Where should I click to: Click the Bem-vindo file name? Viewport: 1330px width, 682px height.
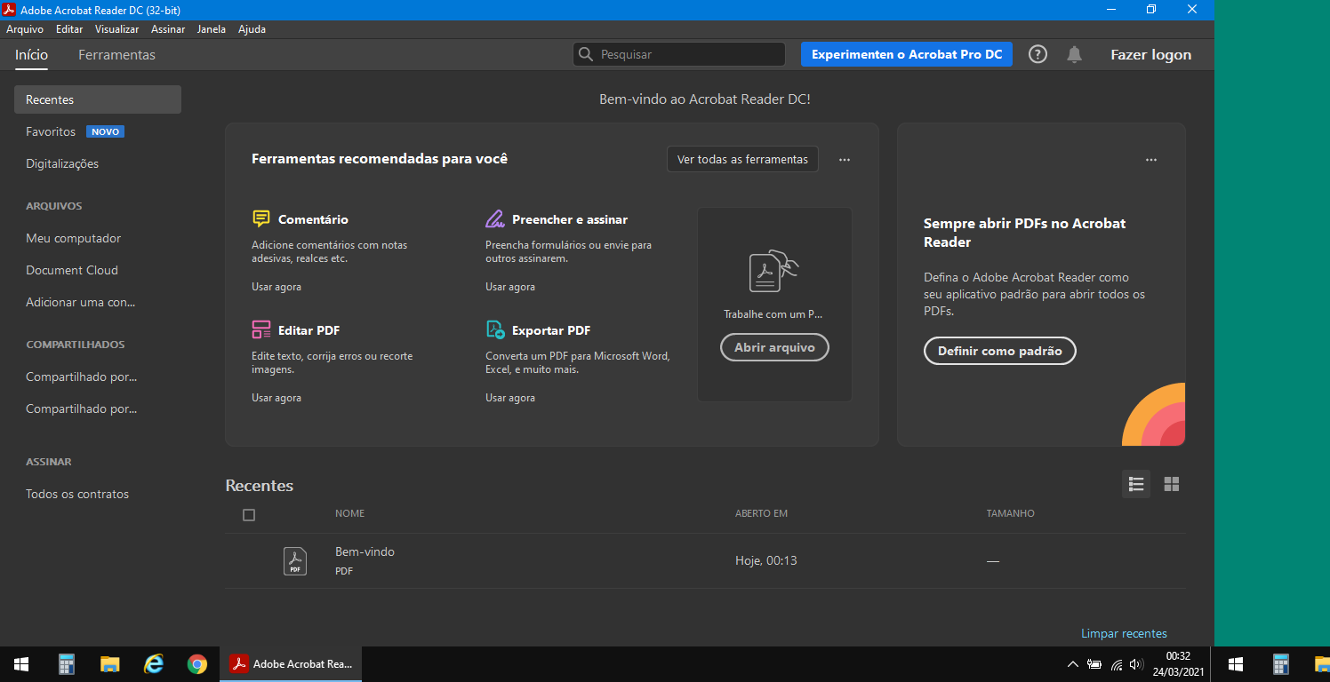click(365, 551)
